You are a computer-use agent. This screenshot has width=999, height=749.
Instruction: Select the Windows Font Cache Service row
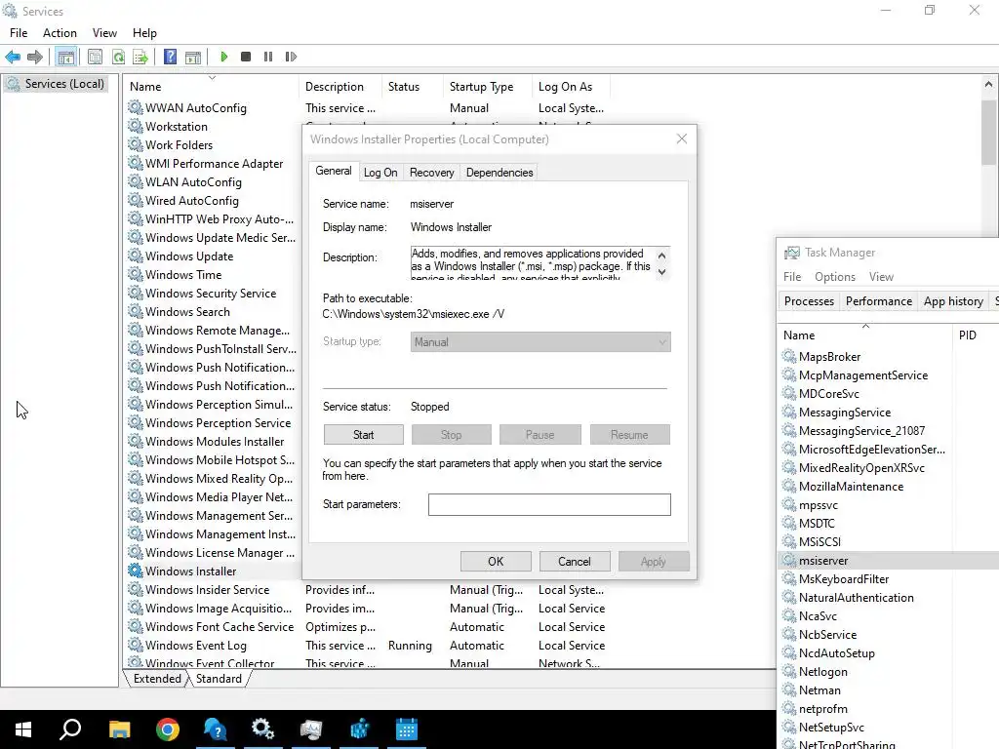click(x=367, y=627)
